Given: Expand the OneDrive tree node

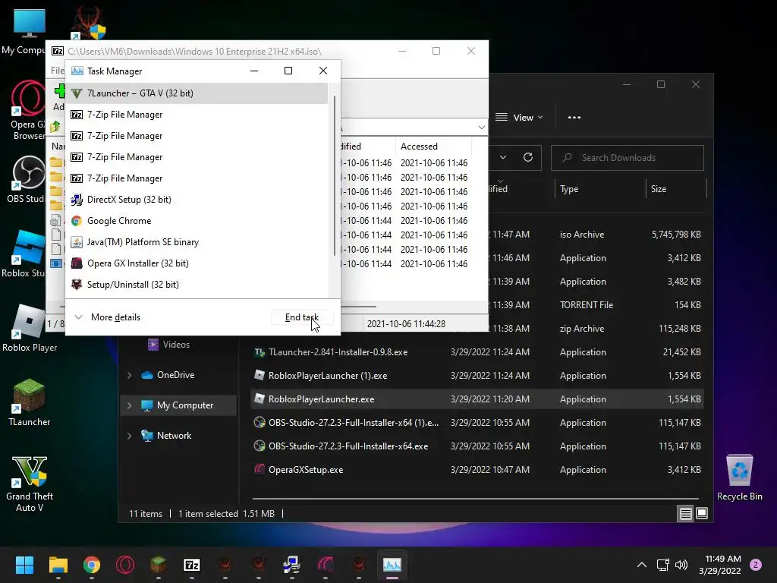Looking at the screenshot, I should click(129, 375).
